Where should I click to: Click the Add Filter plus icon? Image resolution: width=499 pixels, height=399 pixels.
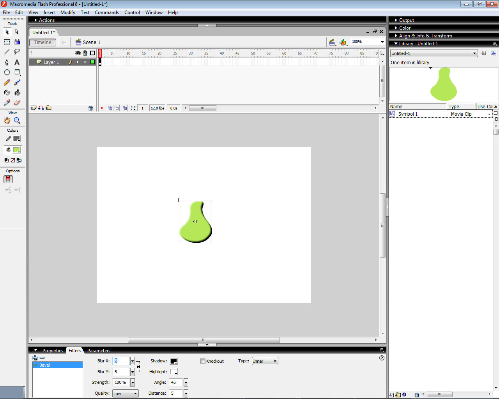[x=35, y=358]
